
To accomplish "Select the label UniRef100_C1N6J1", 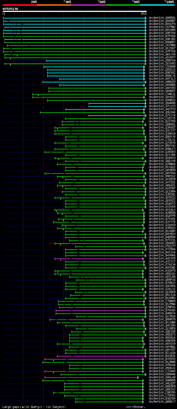I will [162, 94].
